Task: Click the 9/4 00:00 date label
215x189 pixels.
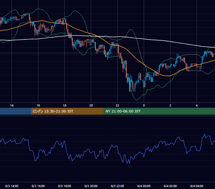Action: click(x=144, y=186)
